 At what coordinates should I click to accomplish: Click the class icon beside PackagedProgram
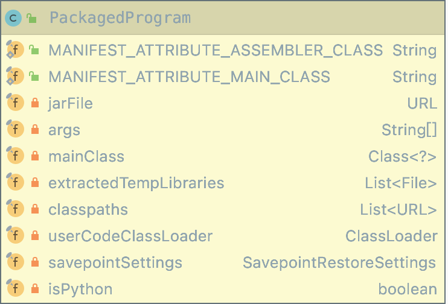[x=13, y=18]
